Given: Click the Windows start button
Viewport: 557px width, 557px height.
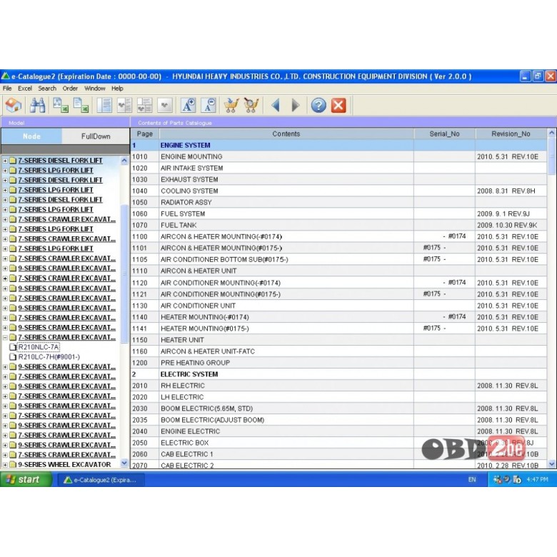Looking at the screenshot, I should pyautogui.click(x=26, y=480).
